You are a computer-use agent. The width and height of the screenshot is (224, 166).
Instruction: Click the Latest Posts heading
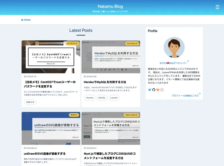[x=81, y=30]
